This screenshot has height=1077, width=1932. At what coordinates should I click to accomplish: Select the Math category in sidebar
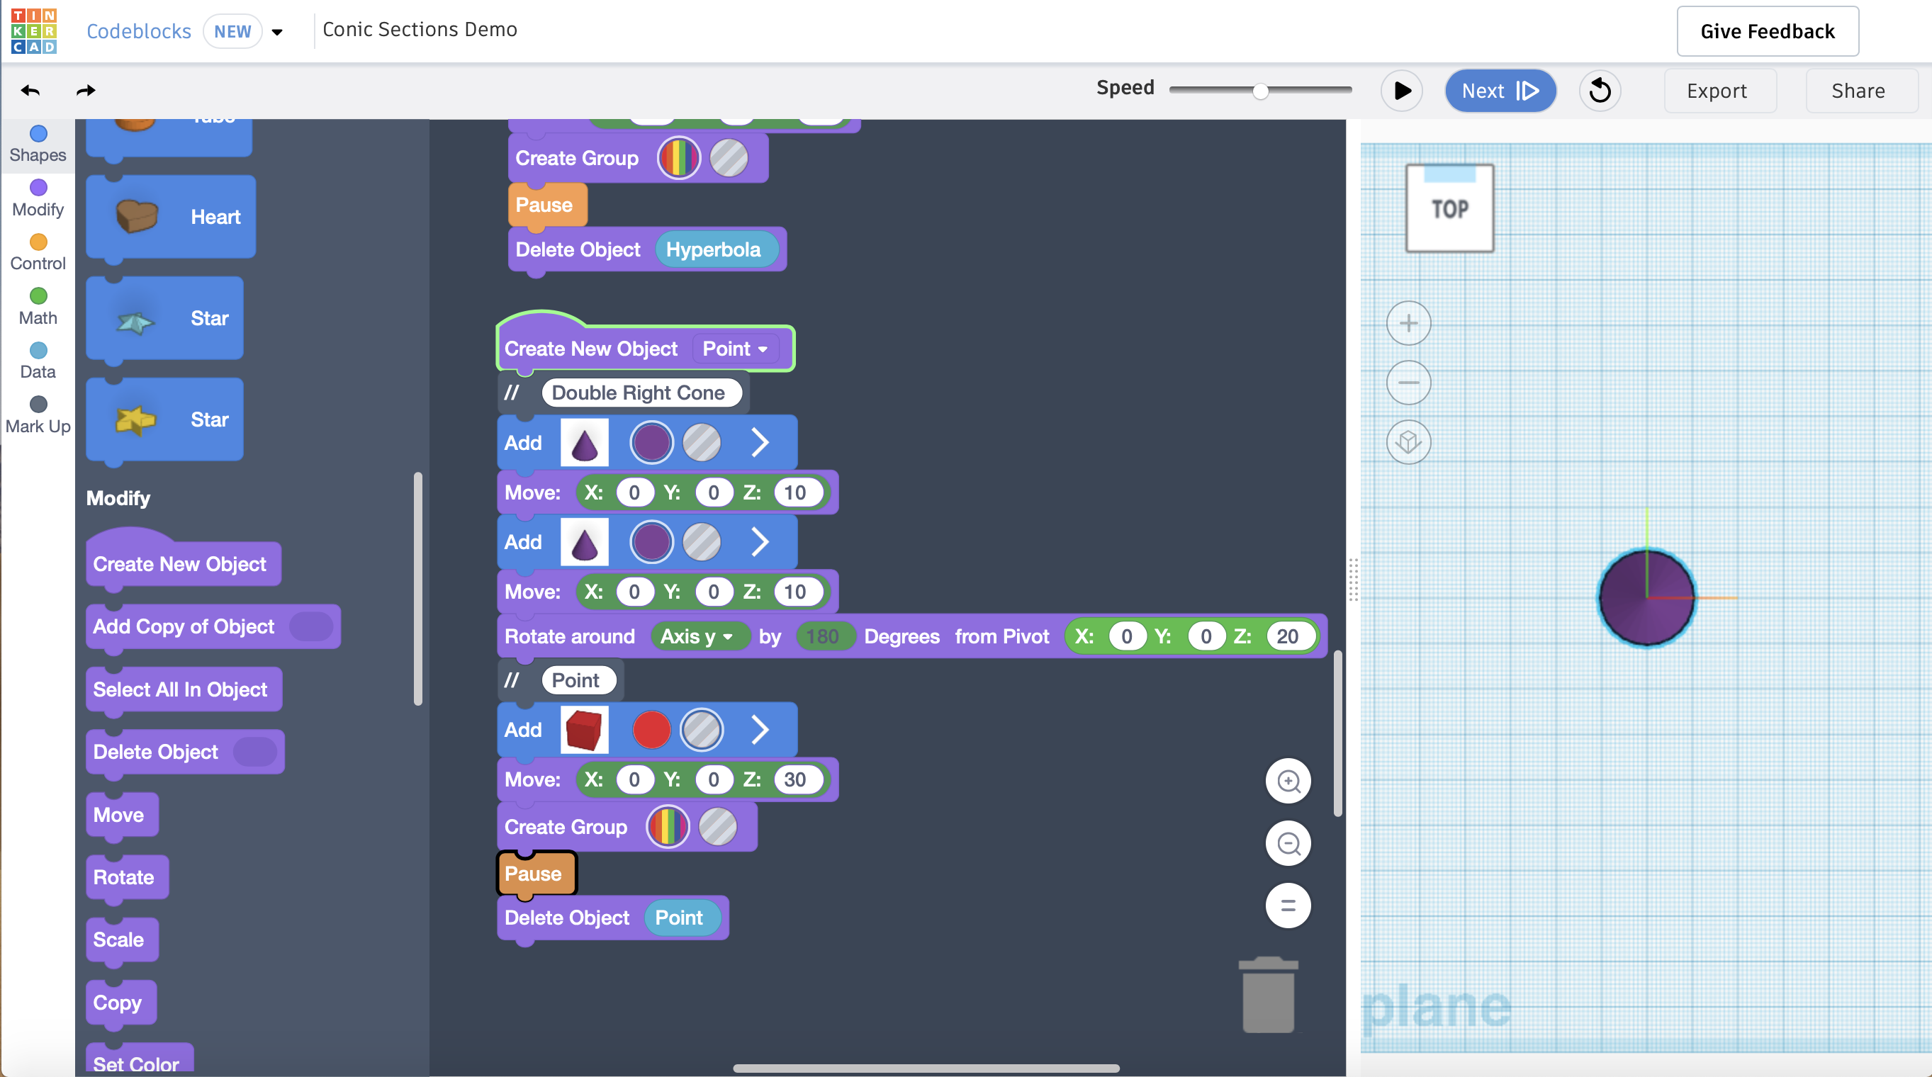click(x=38, y=317)
